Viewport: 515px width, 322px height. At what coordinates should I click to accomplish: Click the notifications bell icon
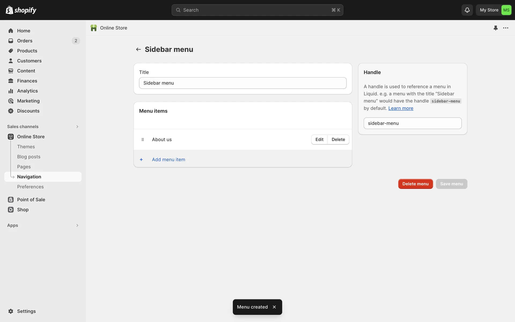pyautogui.click(x=467, y=10)
